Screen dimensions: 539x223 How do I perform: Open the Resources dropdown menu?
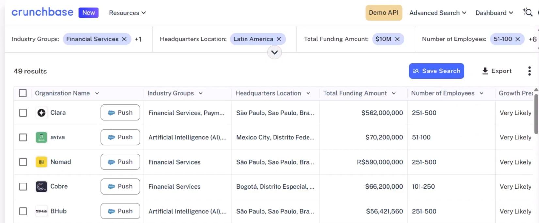click(x=127, y=13)
